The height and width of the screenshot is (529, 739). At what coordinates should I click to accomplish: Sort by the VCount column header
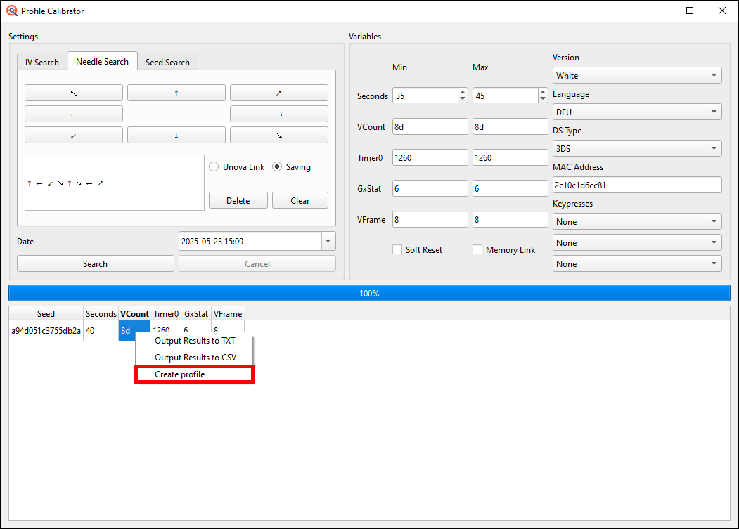coord(134,314)
